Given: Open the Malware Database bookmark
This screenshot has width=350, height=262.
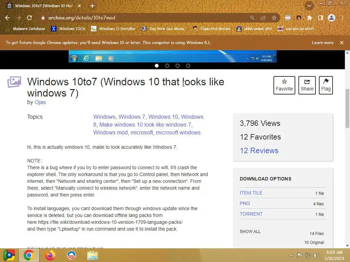Looking at the screenshot, I should pyautogui.click(x=26, y=29).
